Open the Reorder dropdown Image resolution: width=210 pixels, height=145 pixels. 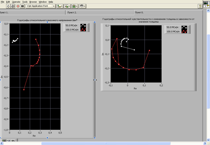[x=83, y=6]
